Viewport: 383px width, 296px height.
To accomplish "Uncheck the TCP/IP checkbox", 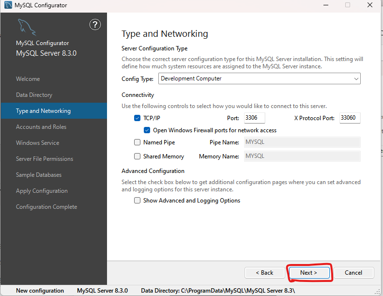I will point(138,118).
